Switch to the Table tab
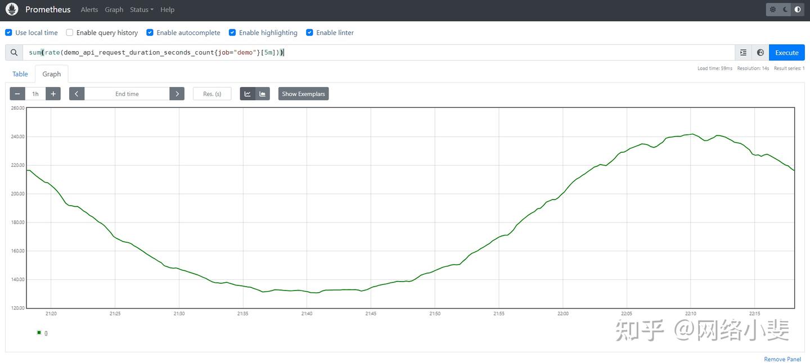 (x=20, y=74)
